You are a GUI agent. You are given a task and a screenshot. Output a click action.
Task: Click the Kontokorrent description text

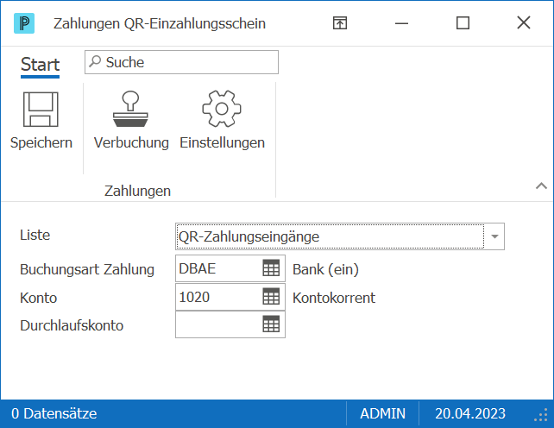(334, 298)
